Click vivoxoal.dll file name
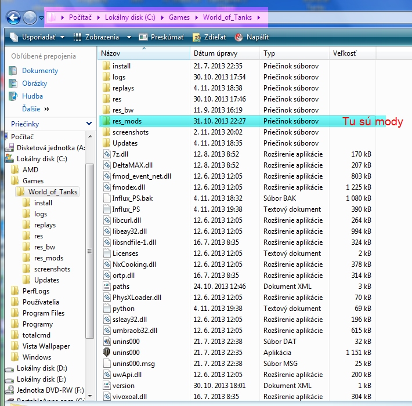 coord(129,397)
